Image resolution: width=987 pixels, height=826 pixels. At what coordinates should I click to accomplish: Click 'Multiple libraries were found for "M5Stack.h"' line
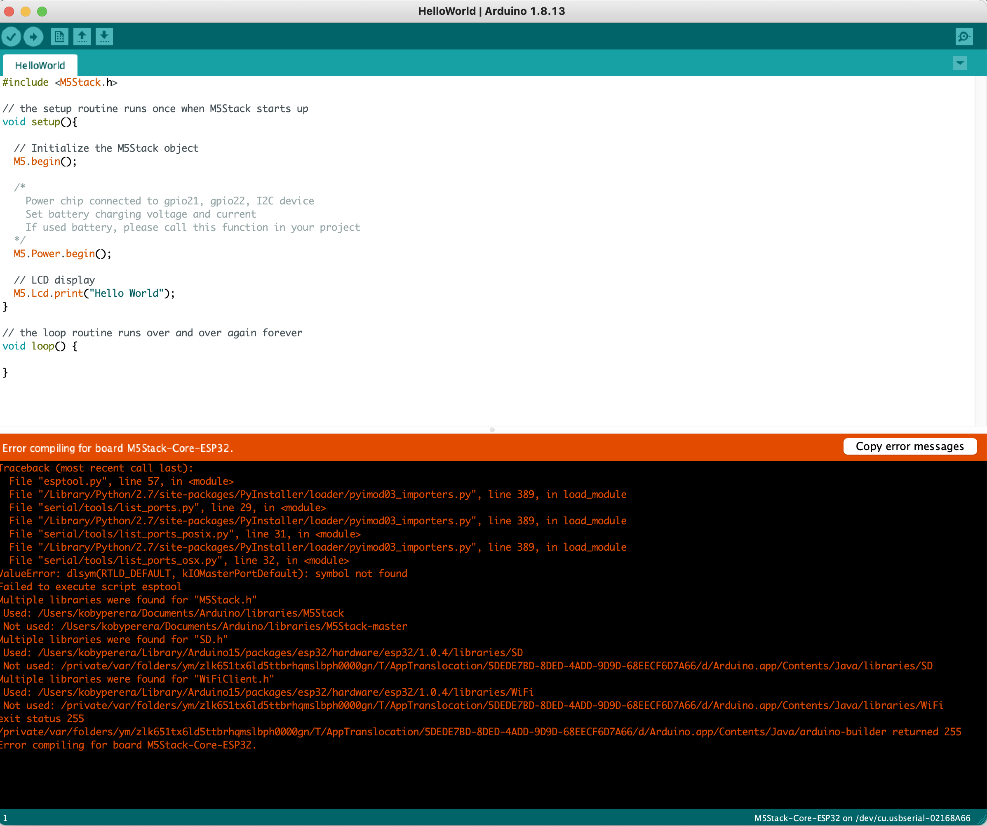point(128,600)
